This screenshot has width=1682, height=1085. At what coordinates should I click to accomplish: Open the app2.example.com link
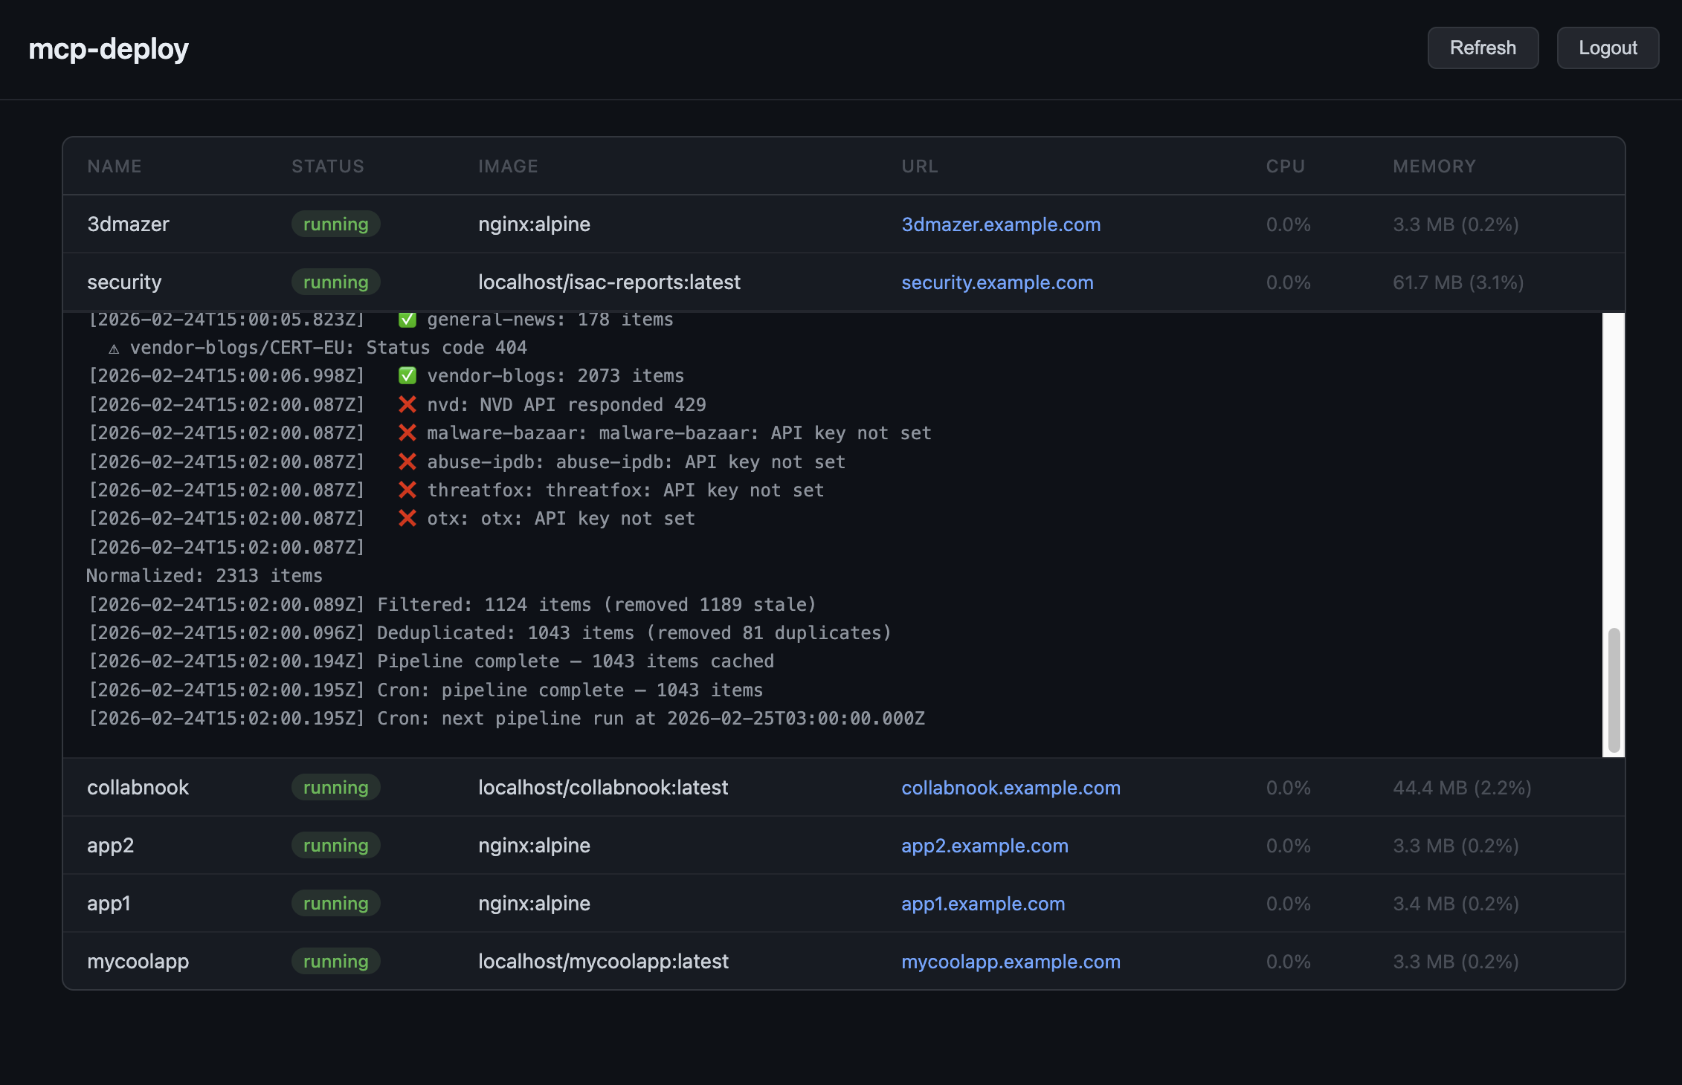click(x=985, y=845)
